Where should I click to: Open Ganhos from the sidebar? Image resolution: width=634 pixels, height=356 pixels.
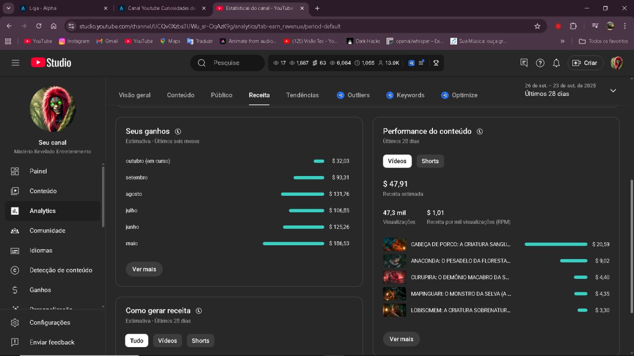point(40,290)
